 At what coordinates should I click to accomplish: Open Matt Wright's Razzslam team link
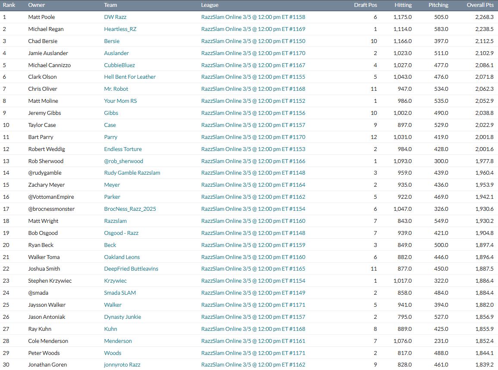tap(115, 221)
